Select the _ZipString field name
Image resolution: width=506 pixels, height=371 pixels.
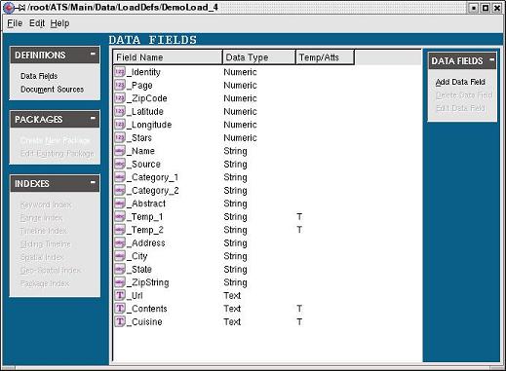point(148,282)
